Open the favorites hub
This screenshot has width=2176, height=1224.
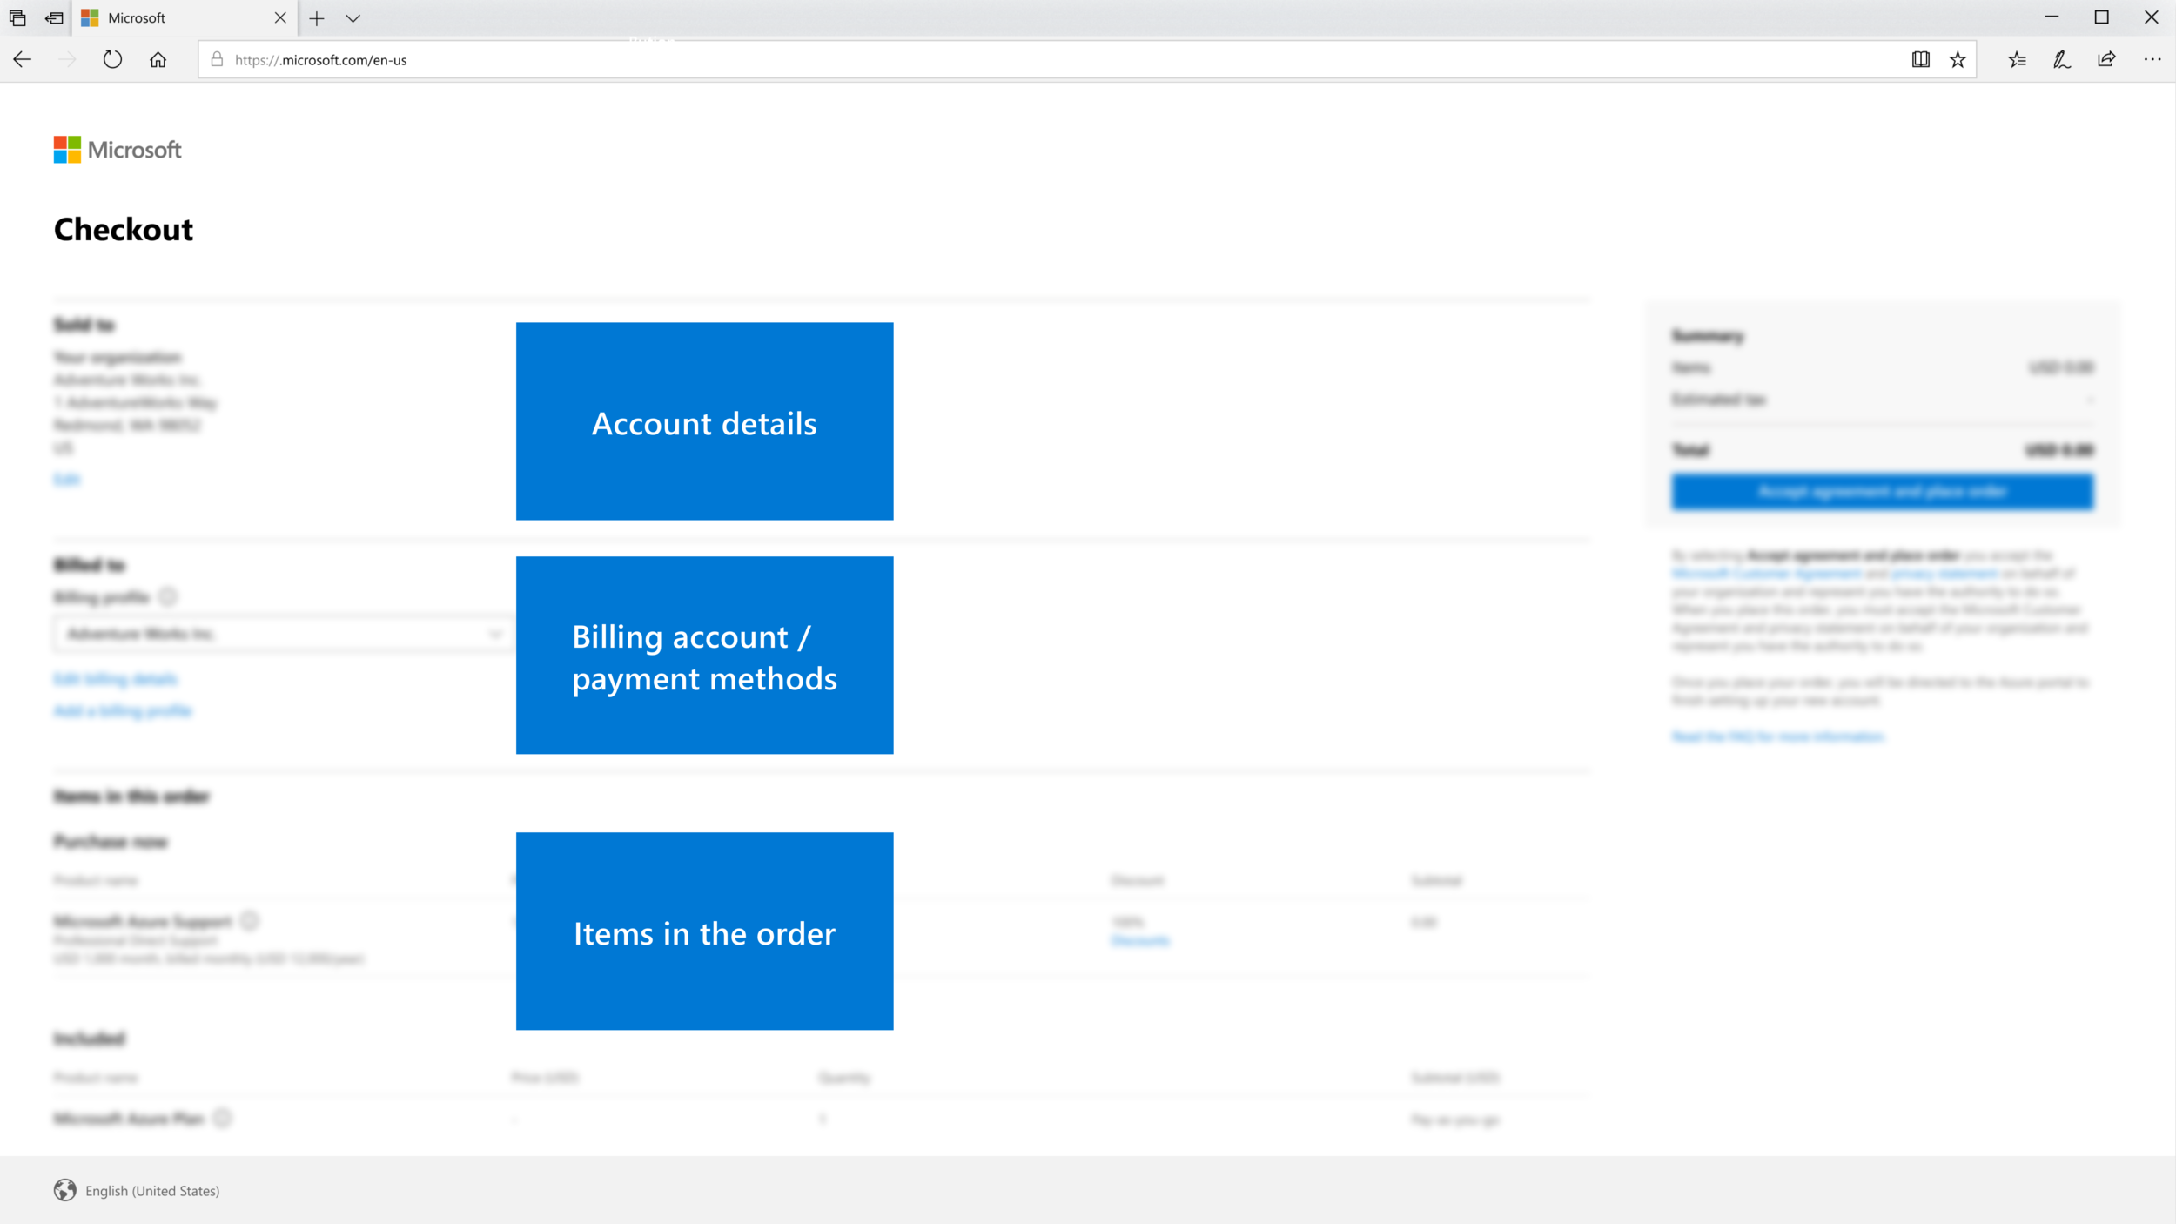[2017, 59]
